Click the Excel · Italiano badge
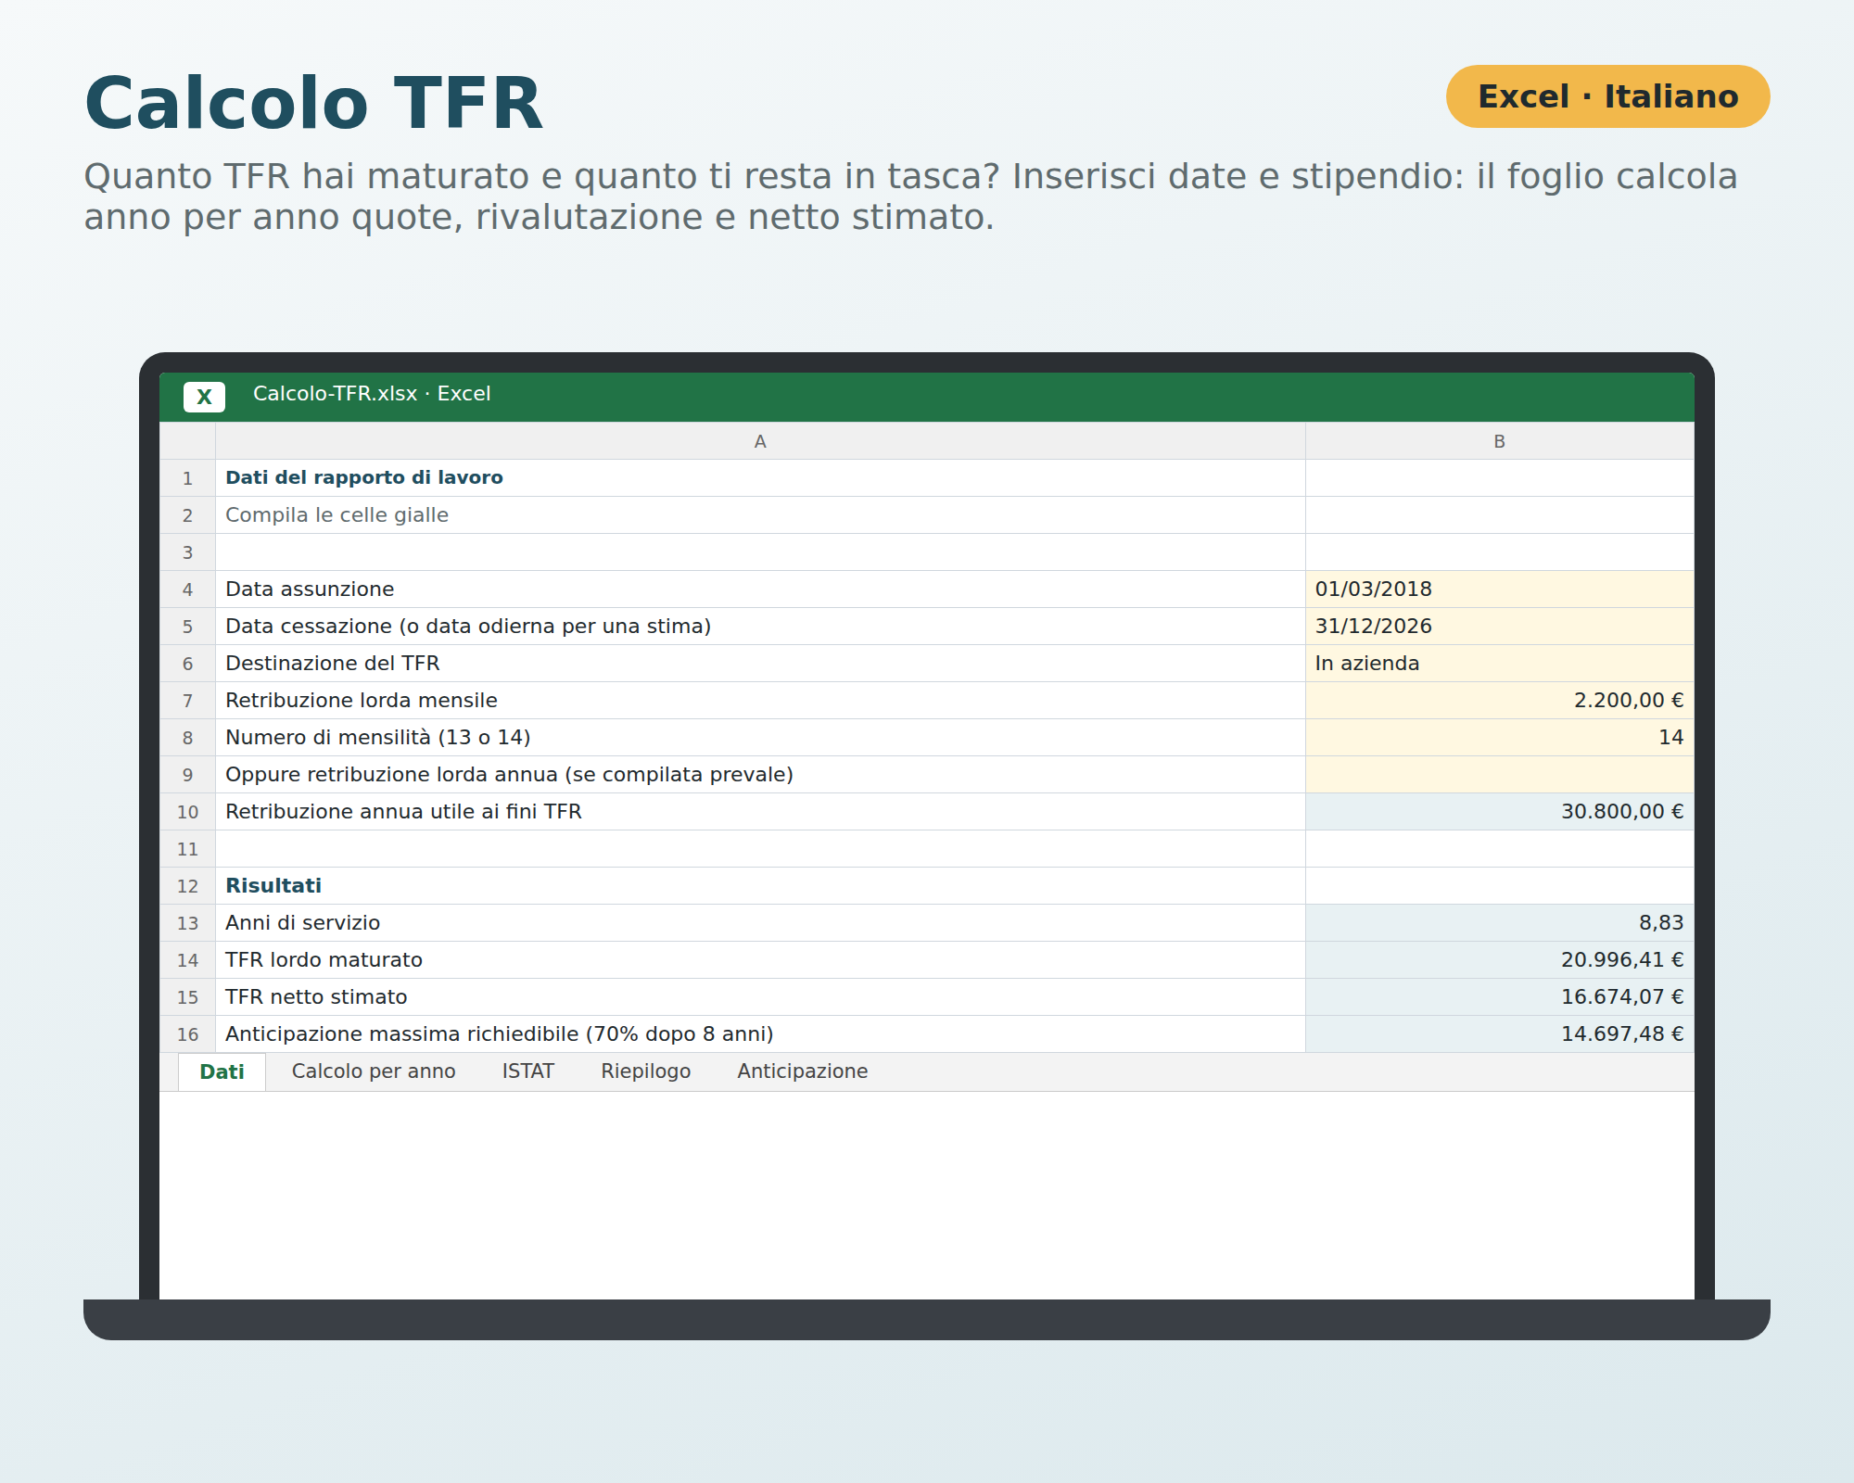This screenshot has width=1854, height=1483. click(x=1608, y=96)
